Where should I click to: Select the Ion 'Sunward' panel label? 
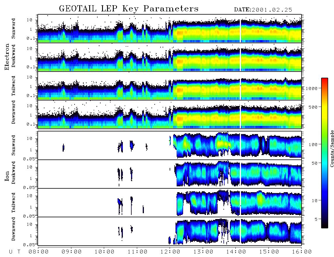coord(13,145)
